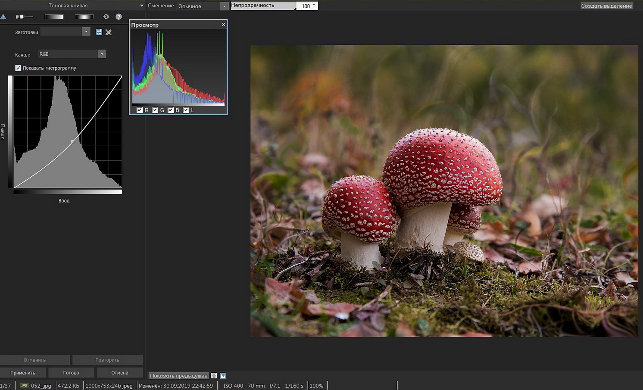Expand the Заготовки presets dropdown

(86, 32)
